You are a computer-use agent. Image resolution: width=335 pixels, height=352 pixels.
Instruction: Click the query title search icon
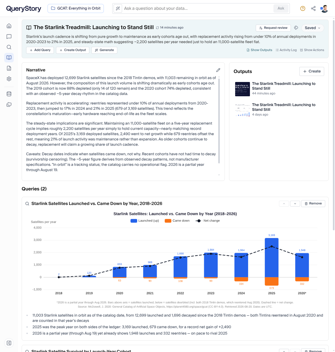pos(27,204)
